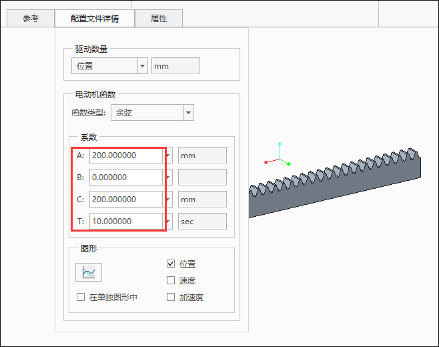
Task: Click the 图形 group title
Action: (x=89, y=248)
